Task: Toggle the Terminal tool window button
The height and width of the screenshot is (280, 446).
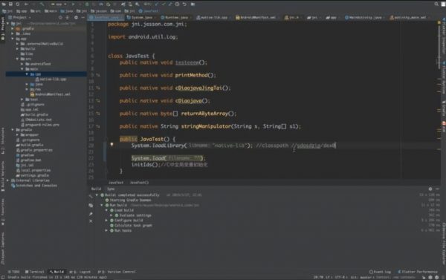Action: point(35,272)
